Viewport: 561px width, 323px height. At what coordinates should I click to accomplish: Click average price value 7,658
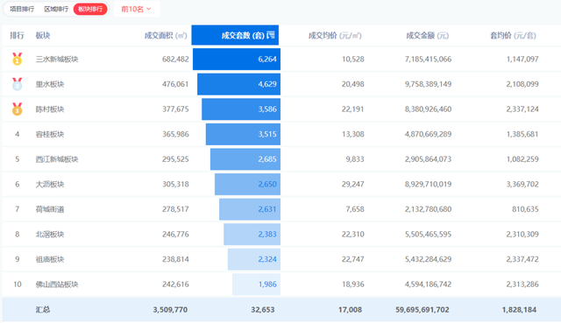355,209
